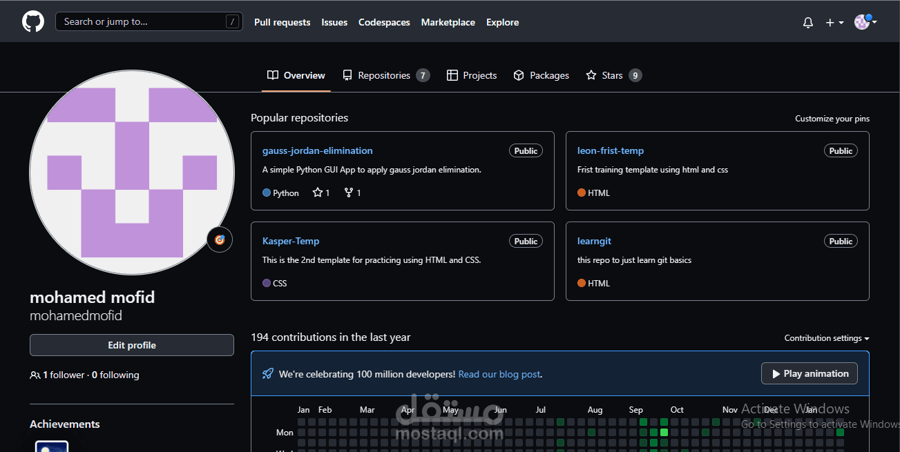900x452 pixels.
Task: Go to Pull requests
Action: coord(282,22)
